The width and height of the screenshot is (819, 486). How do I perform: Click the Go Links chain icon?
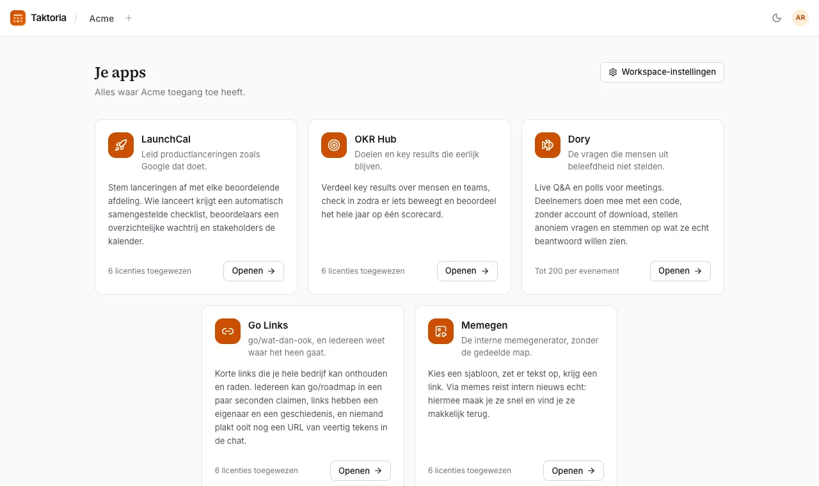pos(228,331)
